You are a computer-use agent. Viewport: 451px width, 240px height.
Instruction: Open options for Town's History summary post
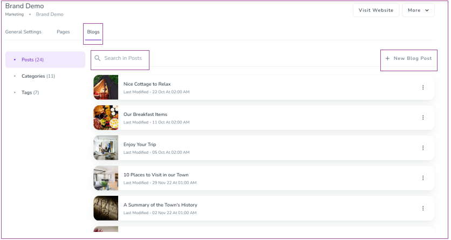pos(423,208)
